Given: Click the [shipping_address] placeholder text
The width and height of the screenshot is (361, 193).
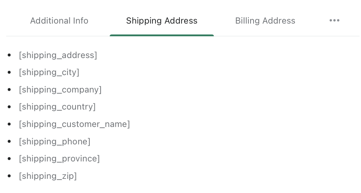Looking at the screenshot, I should pyautogui.click(x=58, y=55).
